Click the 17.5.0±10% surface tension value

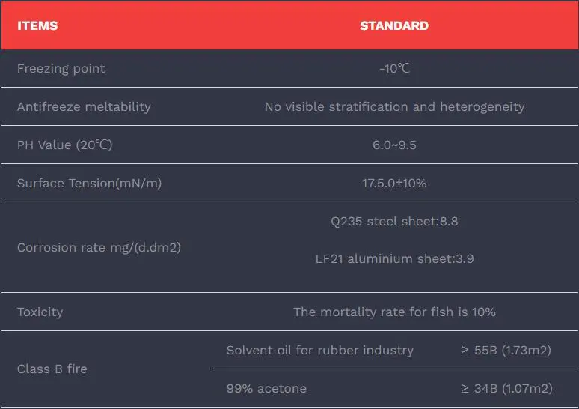click(x=394, y=183)
